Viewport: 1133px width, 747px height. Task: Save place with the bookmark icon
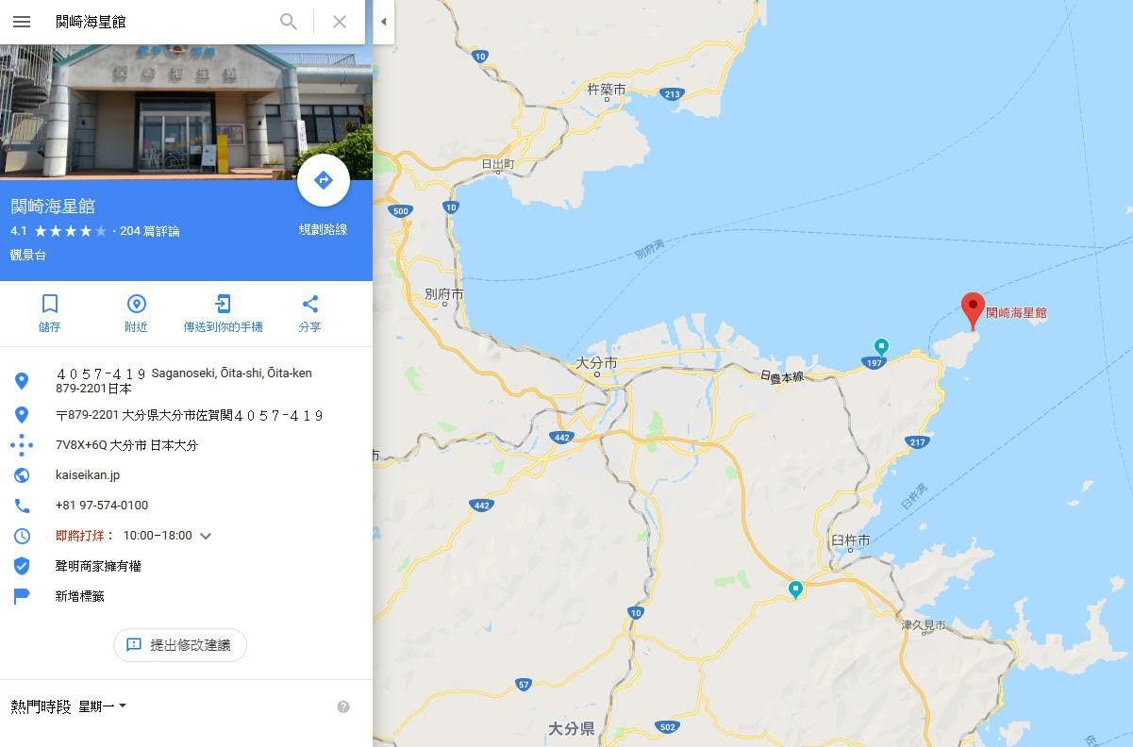tap(50, 304)
